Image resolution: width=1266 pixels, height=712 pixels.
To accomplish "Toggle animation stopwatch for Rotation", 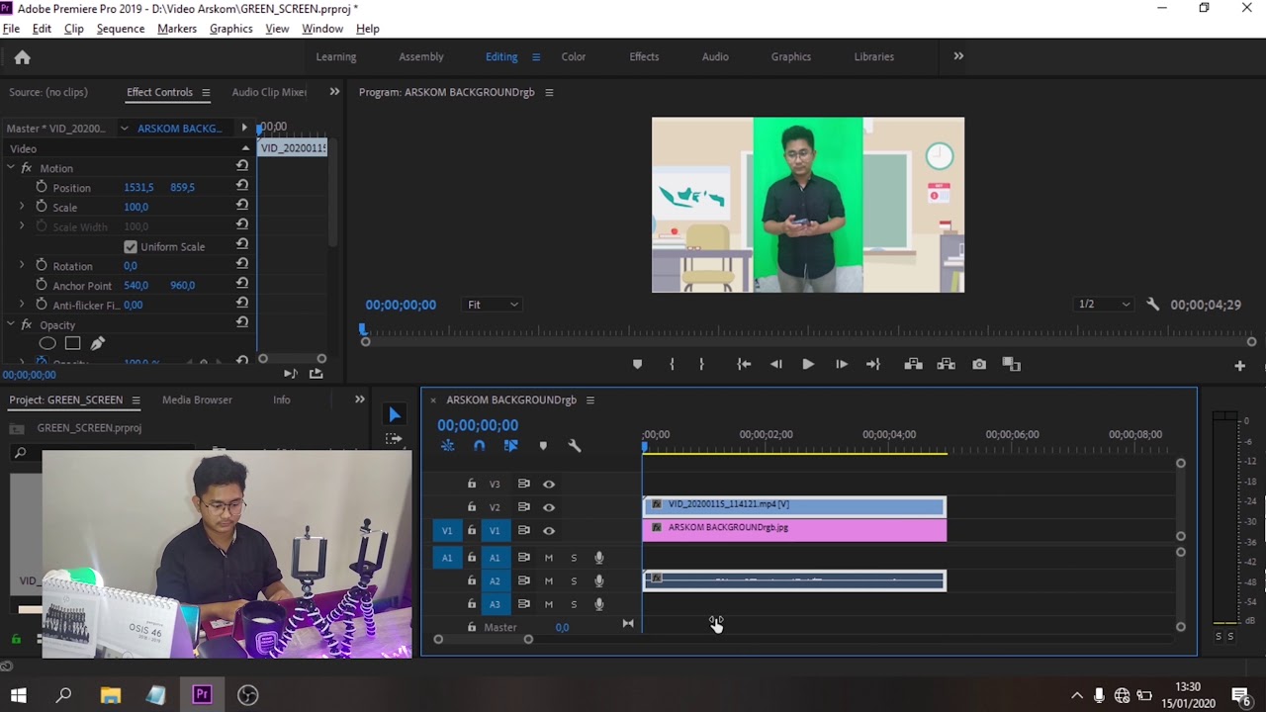I will [x=42, y=265].
